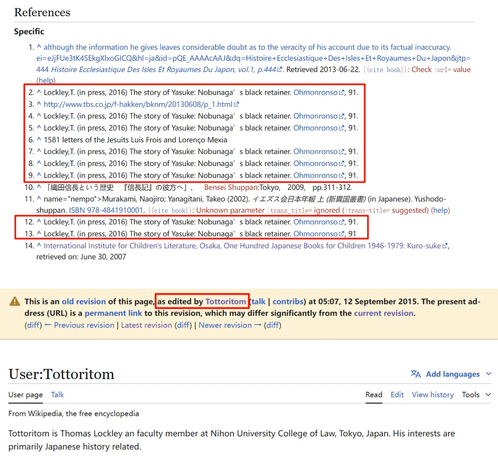Screen dimensions: 498x456
Task: Click the contribs link
Action: [x=288, y=301]
